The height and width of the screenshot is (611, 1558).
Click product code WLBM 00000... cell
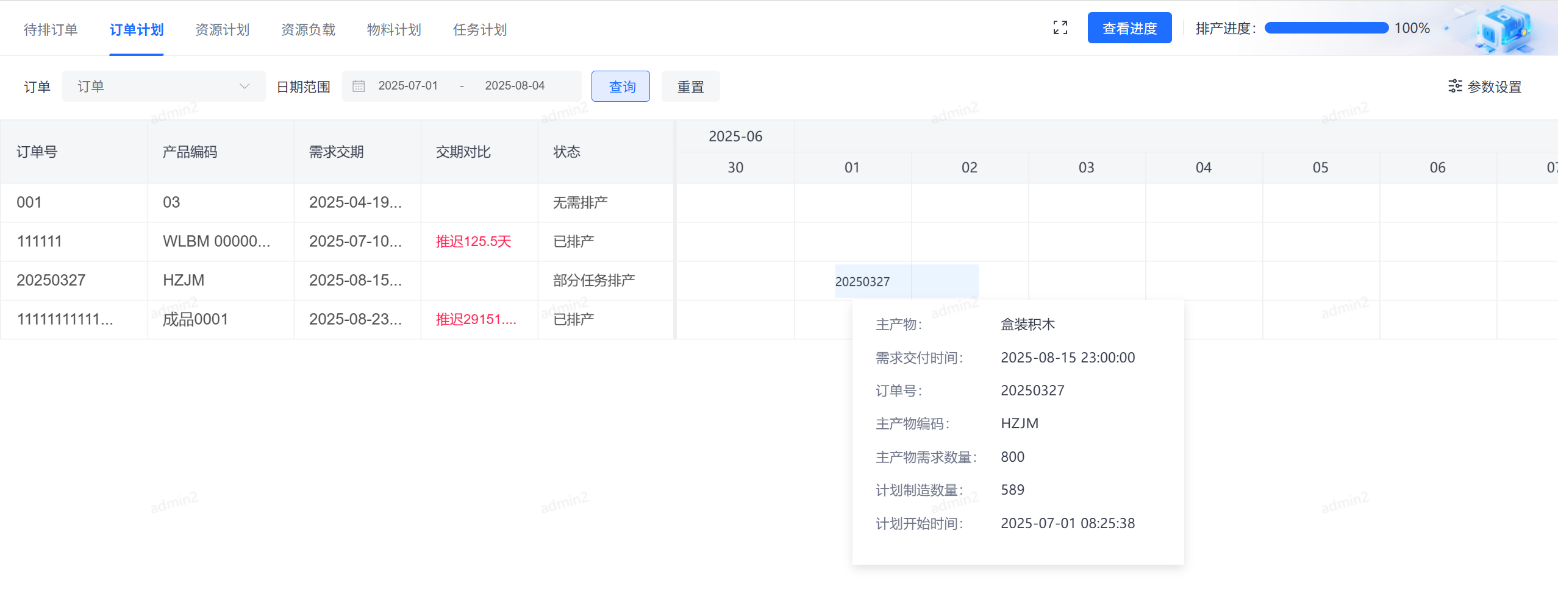click(221, 241)
